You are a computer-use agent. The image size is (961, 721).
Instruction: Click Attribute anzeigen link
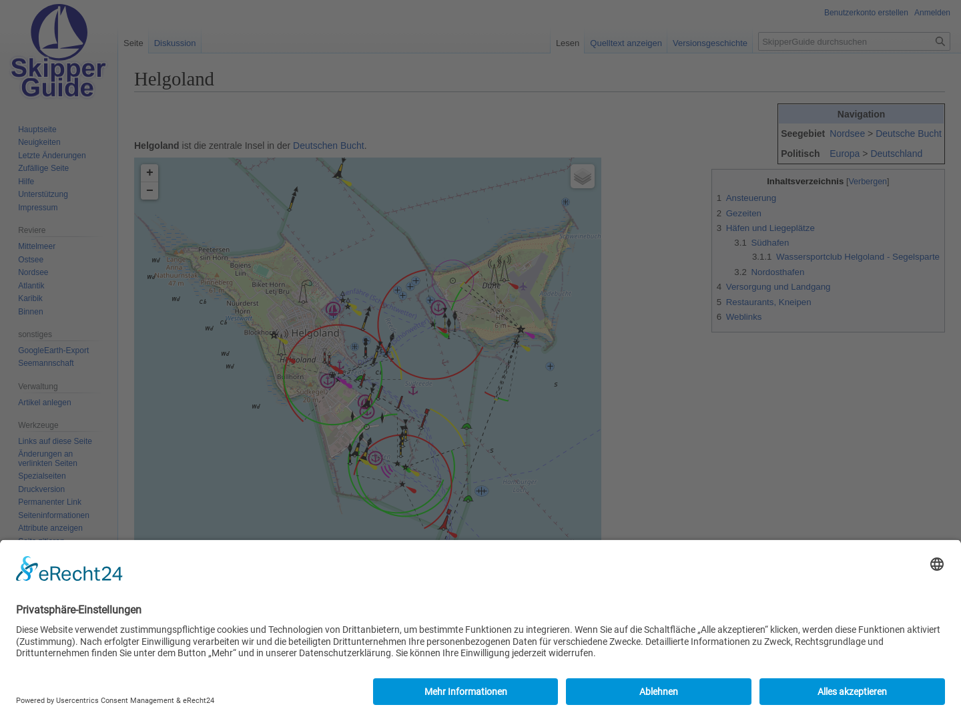tap(51, 528)
